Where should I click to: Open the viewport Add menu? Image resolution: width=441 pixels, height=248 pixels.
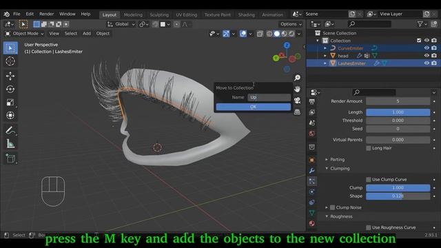pyautogui.click(x=87, y=34)
